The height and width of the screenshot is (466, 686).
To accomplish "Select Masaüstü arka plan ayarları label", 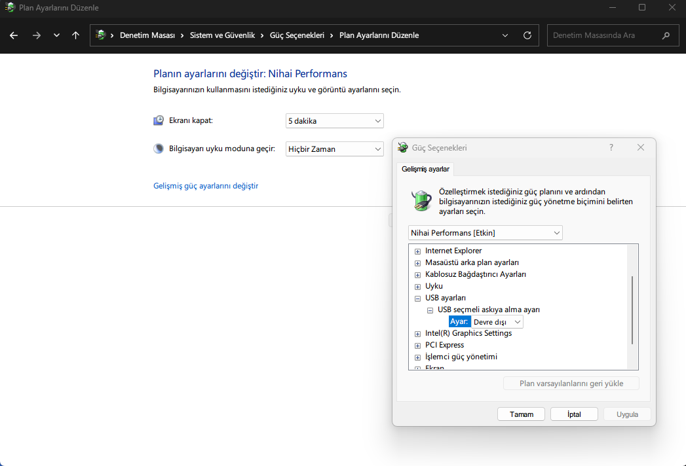I will pos(472,262).
